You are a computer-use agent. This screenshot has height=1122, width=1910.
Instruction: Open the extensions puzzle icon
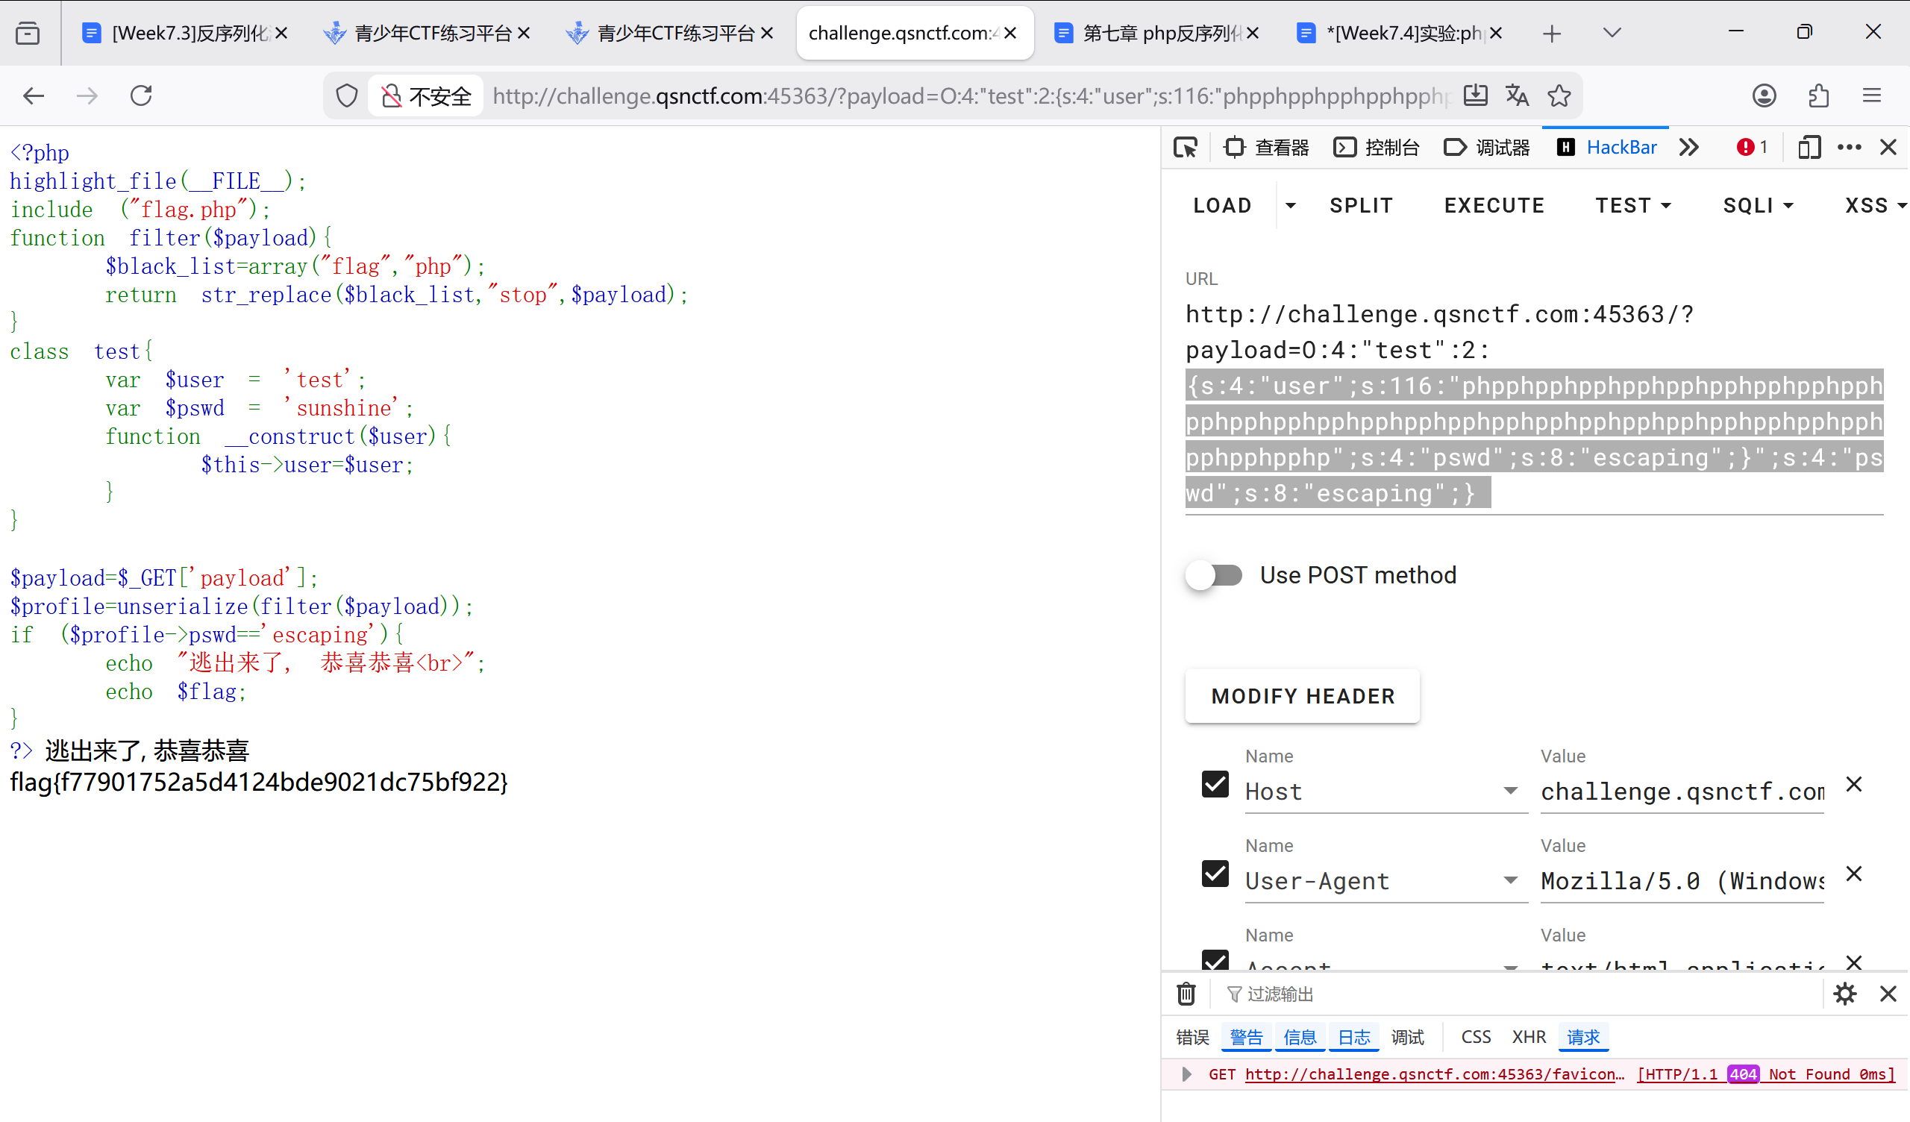(1818, 95)
